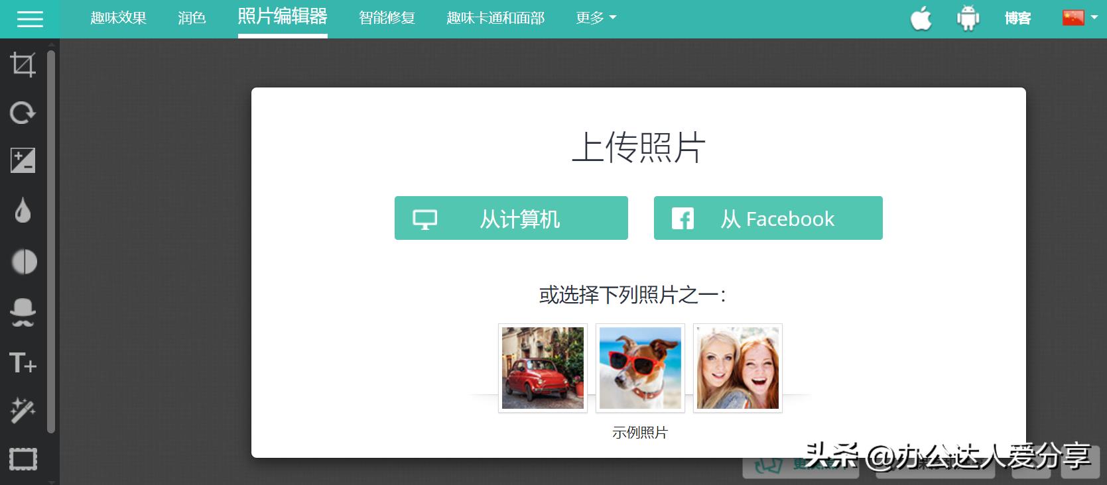Select the Rotate tool
The image size is (1107, 485).
tap(23, 113)
